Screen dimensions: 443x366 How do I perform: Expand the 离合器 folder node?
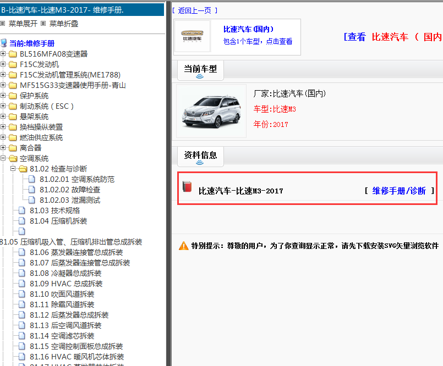pyautogui.click(x=3, y=148)
